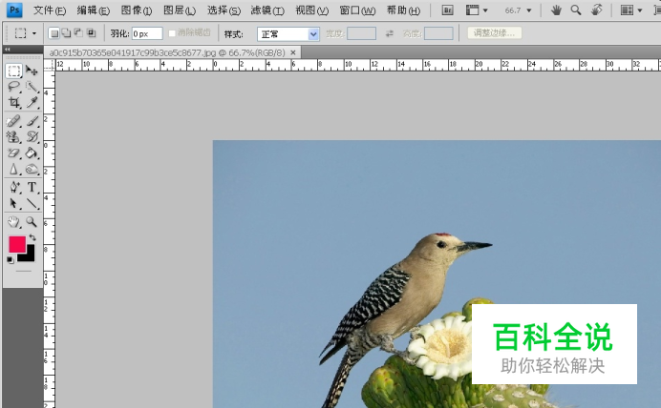Choose Intersect with Selection mode
The image size is (661, 408).
91,33
